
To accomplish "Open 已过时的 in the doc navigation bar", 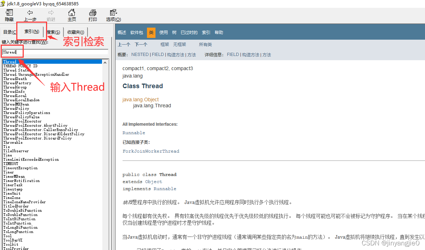I will coord(189,33).
